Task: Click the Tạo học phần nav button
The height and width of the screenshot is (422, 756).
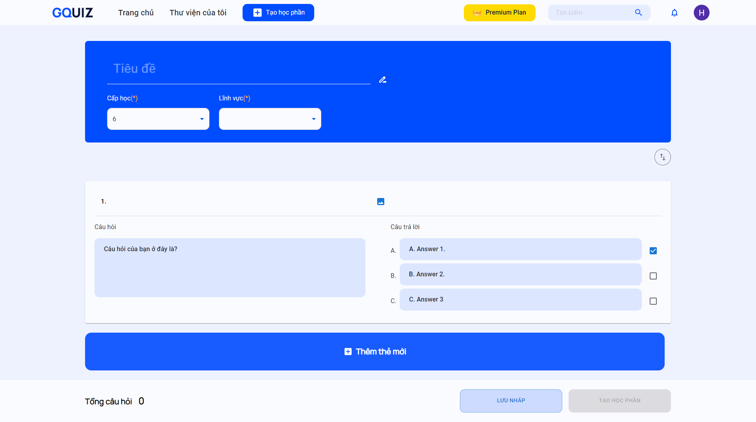Action: point(278,13)
